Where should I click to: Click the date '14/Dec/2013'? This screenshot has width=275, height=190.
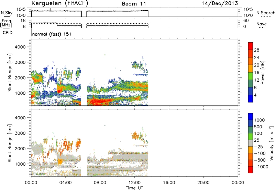pyautogui.click(x=220, y=3)
